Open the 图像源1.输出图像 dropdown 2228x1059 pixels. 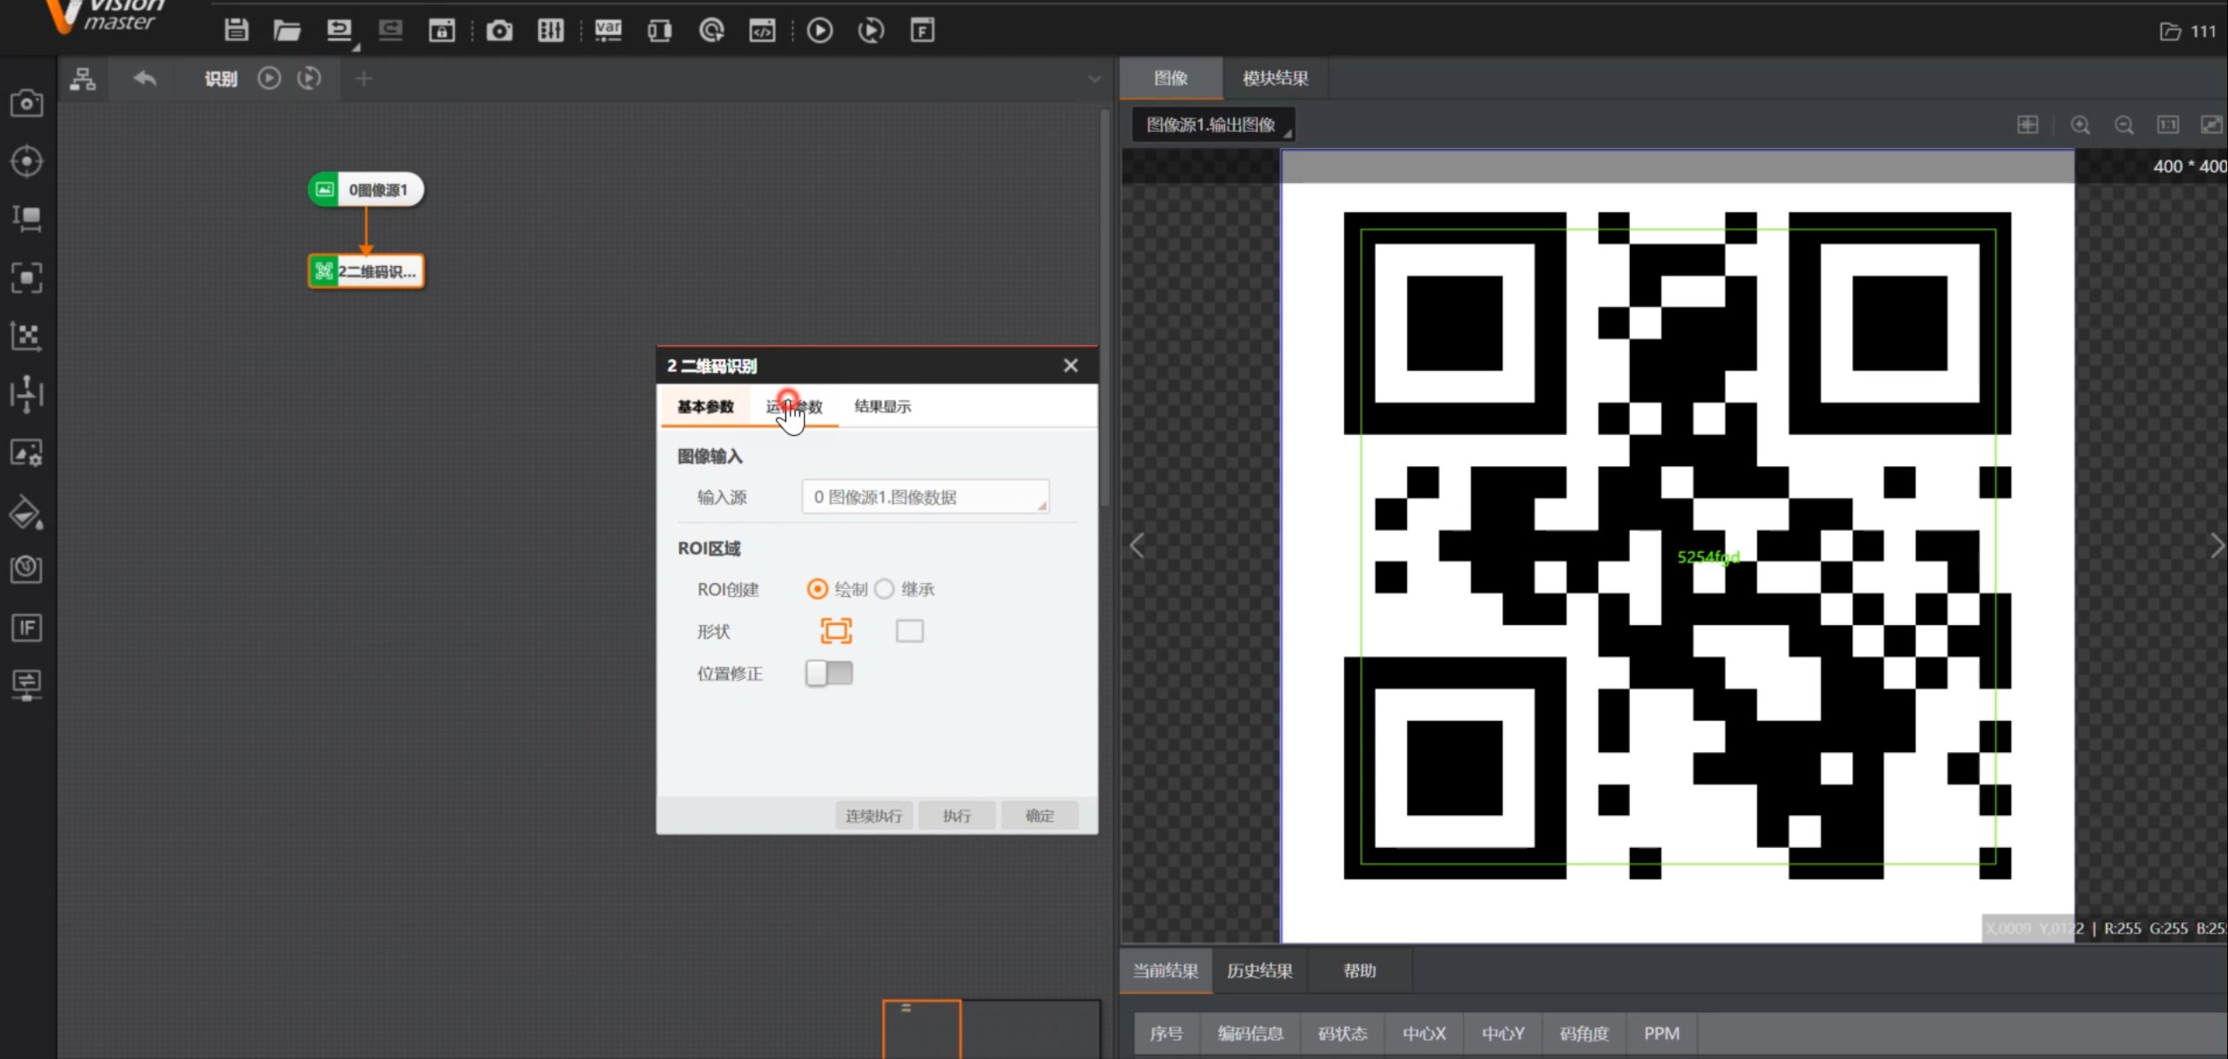(x=1213, y=125)
